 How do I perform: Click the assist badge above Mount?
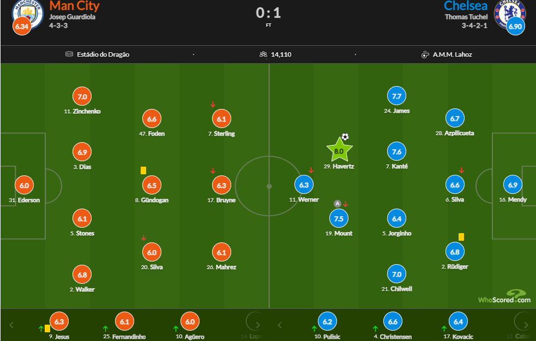point(338,204)
